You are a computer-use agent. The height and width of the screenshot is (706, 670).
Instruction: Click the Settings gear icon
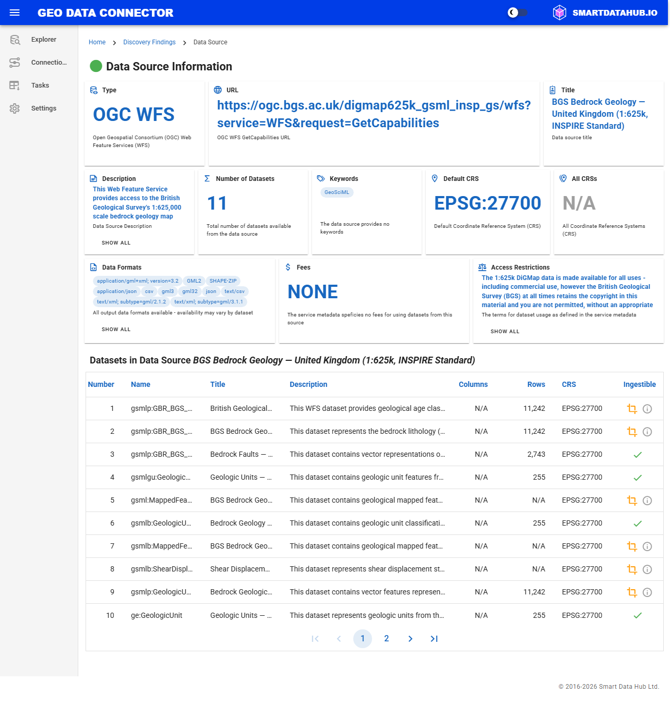(x=15, y=108)
